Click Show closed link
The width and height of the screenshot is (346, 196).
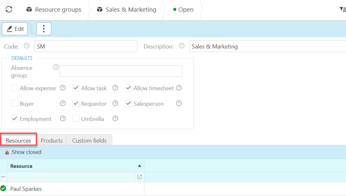click(26, 152)
